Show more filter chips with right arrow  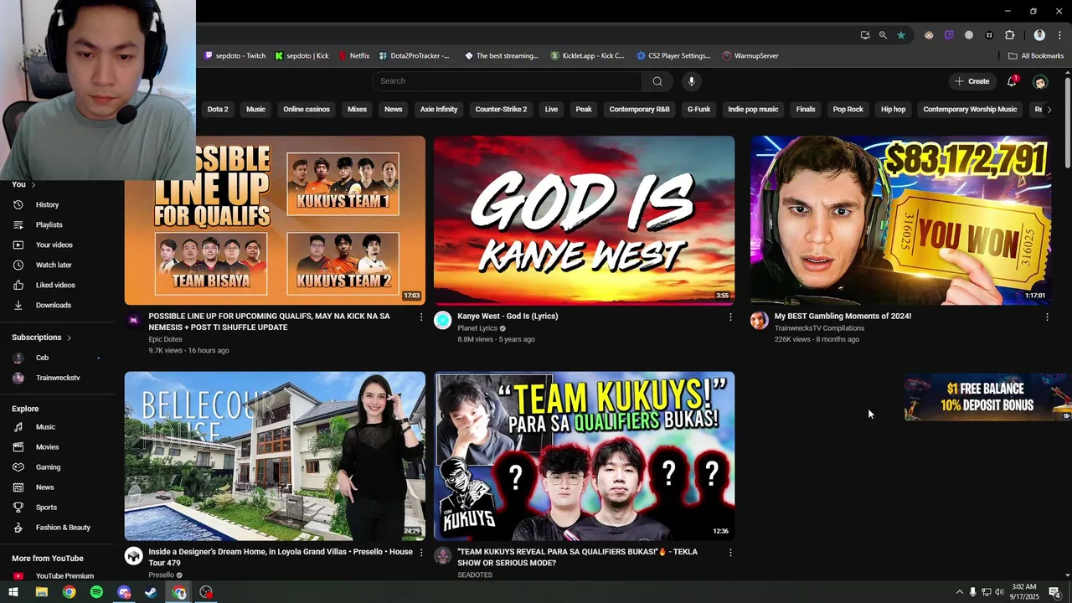pos(1049,110)
